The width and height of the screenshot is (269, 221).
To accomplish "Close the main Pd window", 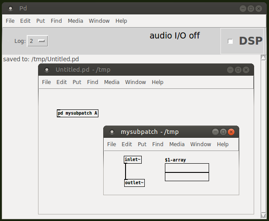I will pyautogui.click(x=259, y=8).
